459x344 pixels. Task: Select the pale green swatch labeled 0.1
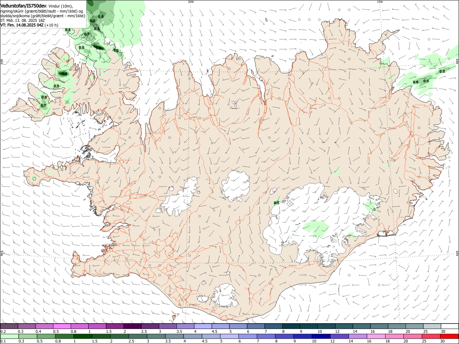pyautogui.click(x=9, y=336)
